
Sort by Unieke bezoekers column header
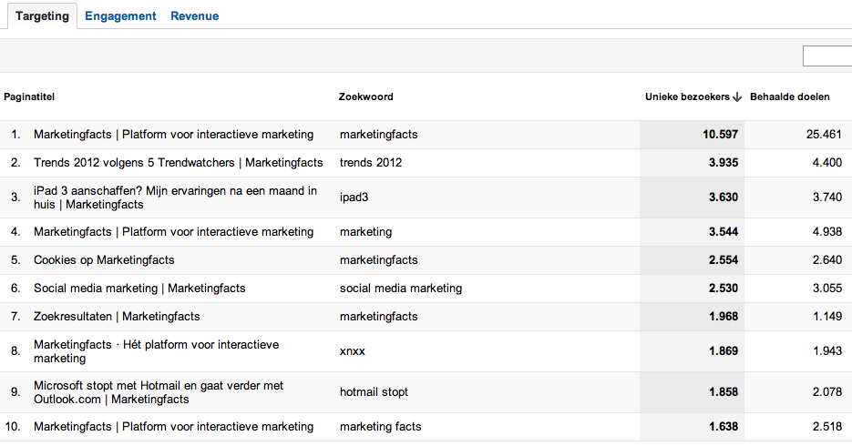[687, 96]
